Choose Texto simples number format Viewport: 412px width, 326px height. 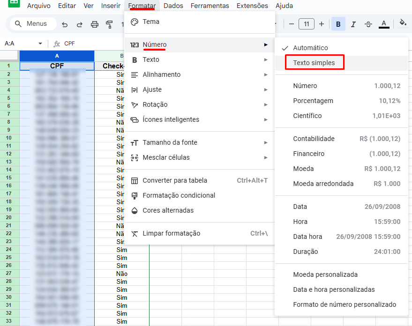314,63
